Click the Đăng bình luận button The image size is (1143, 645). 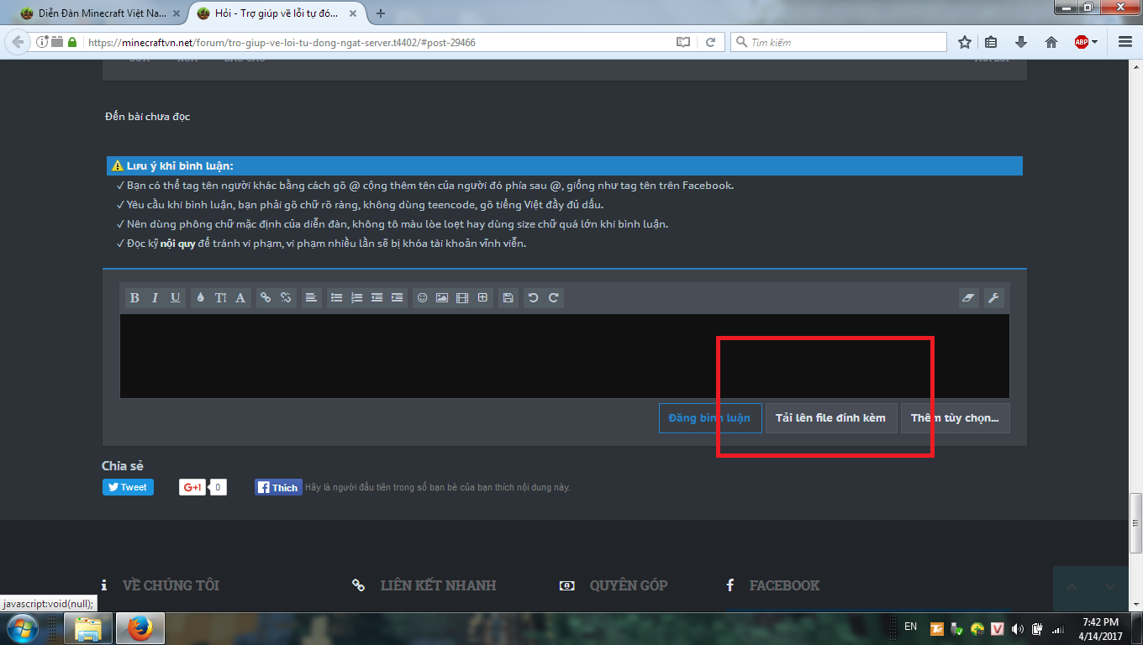click(x=709, y=418)
